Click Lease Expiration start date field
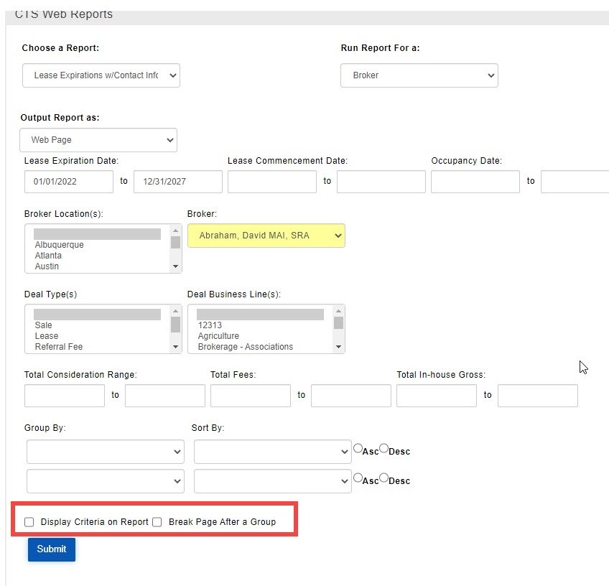Viewport: 609px width, 586px height. click(x=69, y=182)
